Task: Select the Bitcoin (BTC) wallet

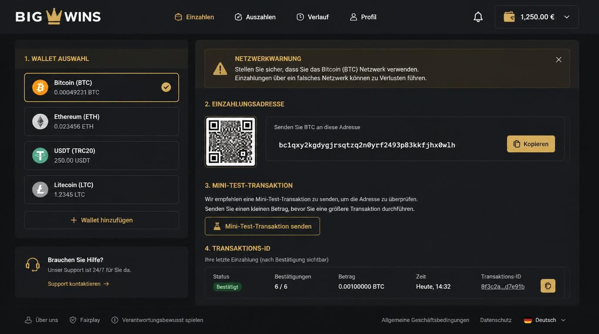Action: (x=101, y=87)
